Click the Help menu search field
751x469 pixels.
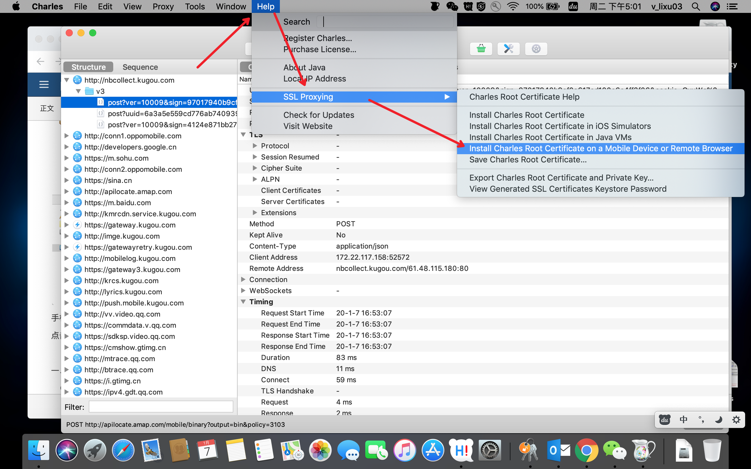click(385, 22)
